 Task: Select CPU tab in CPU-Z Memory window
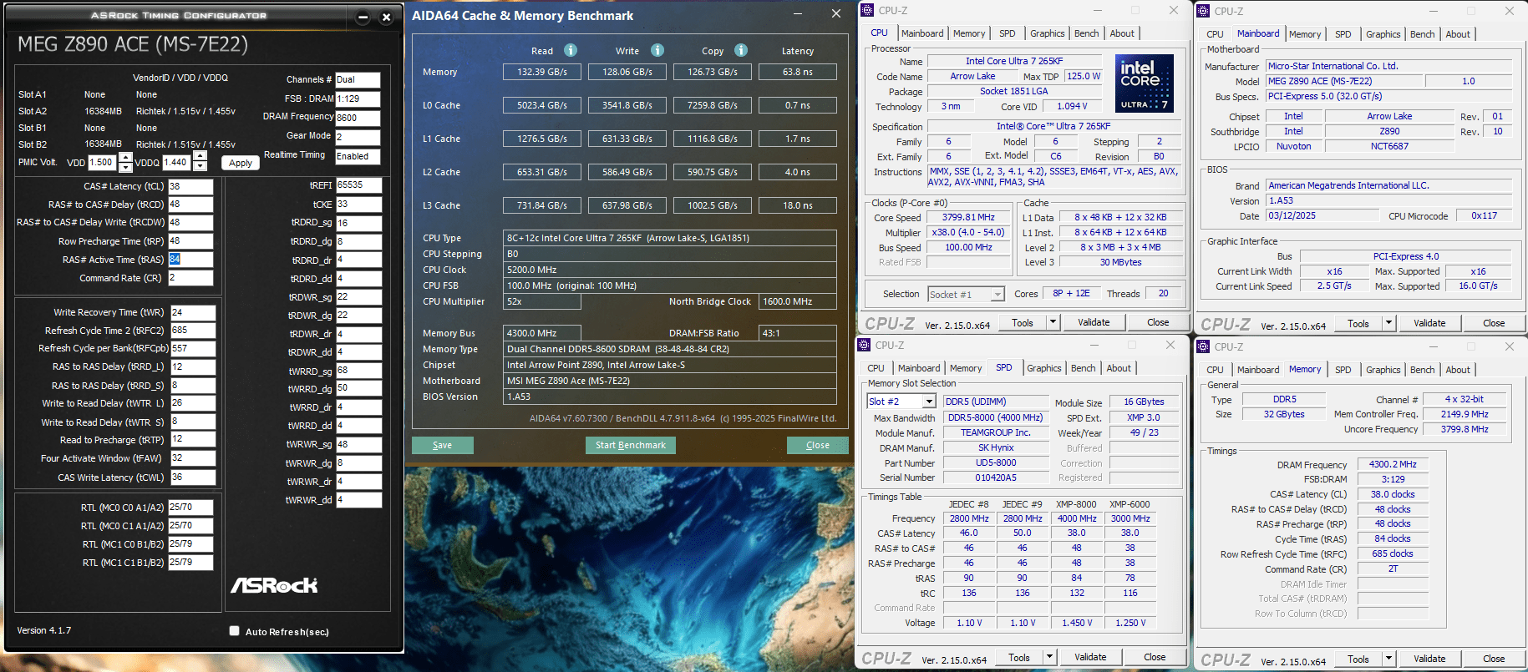[x=1215, y=370]
